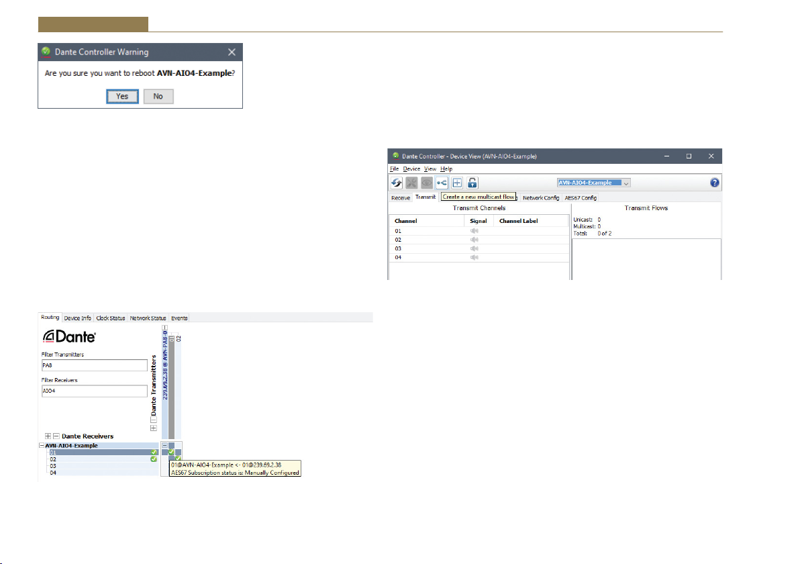This screenshot has height=564, width=800.
Task: Click the minus box in the routing grid
Action: (165, 445)
